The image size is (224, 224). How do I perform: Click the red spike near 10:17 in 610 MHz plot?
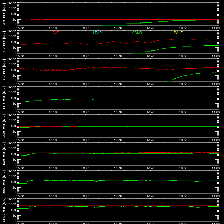[76, 68]
